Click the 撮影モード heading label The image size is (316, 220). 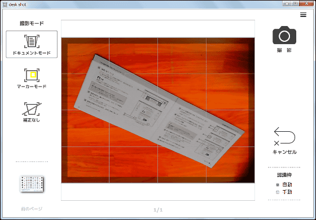coord(32,23)
